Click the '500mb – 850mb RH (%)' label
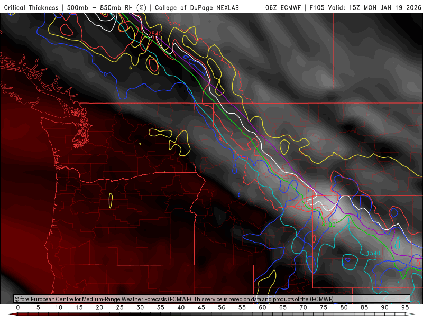The height and width of the screenshot is (317, 423). tap(107, 7)
